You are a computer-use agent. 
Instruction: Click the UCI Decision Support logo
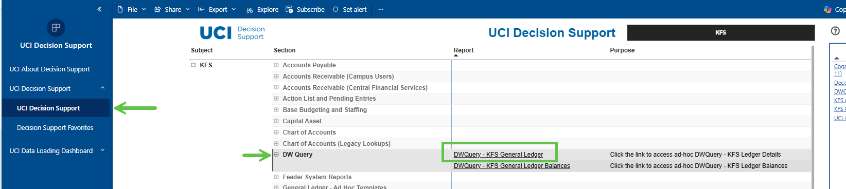point(232,33)
